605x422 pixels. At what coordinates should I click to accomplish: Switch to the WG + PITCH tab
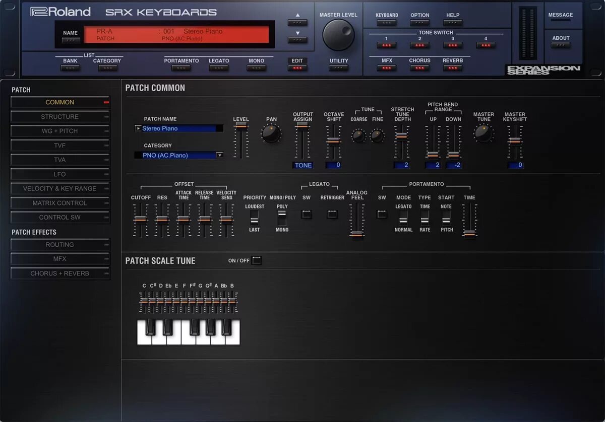60,131
